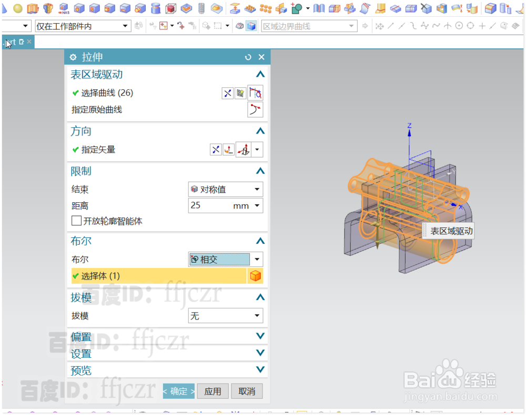Click the shaded with edges display icon
The height and width of the screenshot is (415, 526).
251,26
